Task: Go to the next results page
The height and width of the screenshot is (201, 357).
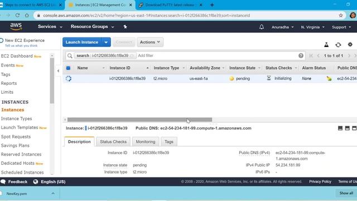Action: [349, 56]
